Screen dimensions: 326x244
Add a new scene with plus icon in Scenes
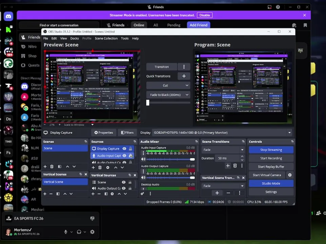pos(45,167)
